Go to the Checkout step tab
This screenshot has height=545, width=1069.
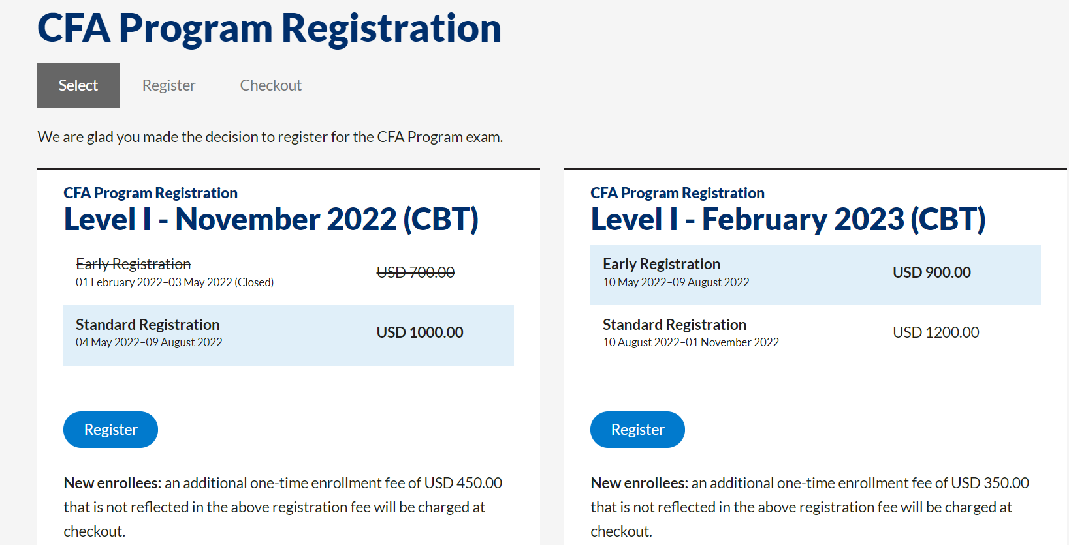pos(270,85)
